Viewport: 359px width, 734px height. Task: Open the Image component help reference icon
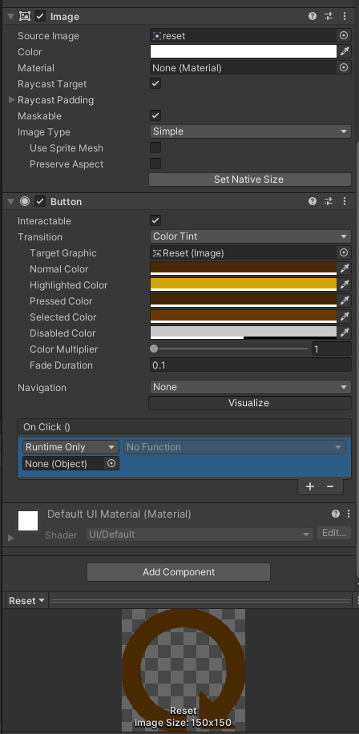pos(313,16)
